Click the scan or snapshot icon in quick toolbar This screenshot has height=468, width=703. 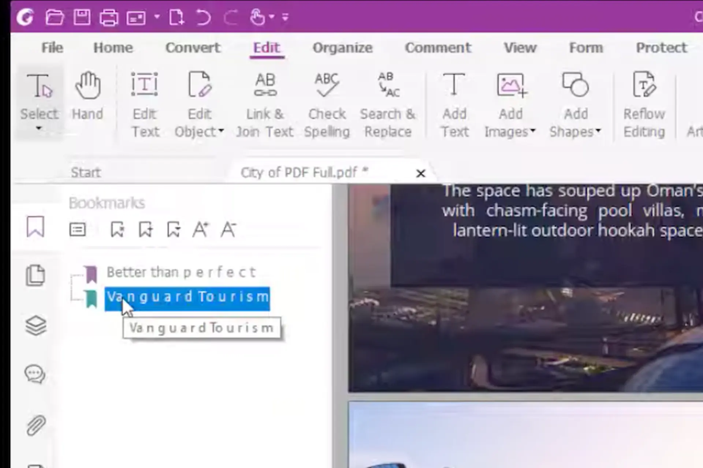pyautogui.click(x=136, y=18)
